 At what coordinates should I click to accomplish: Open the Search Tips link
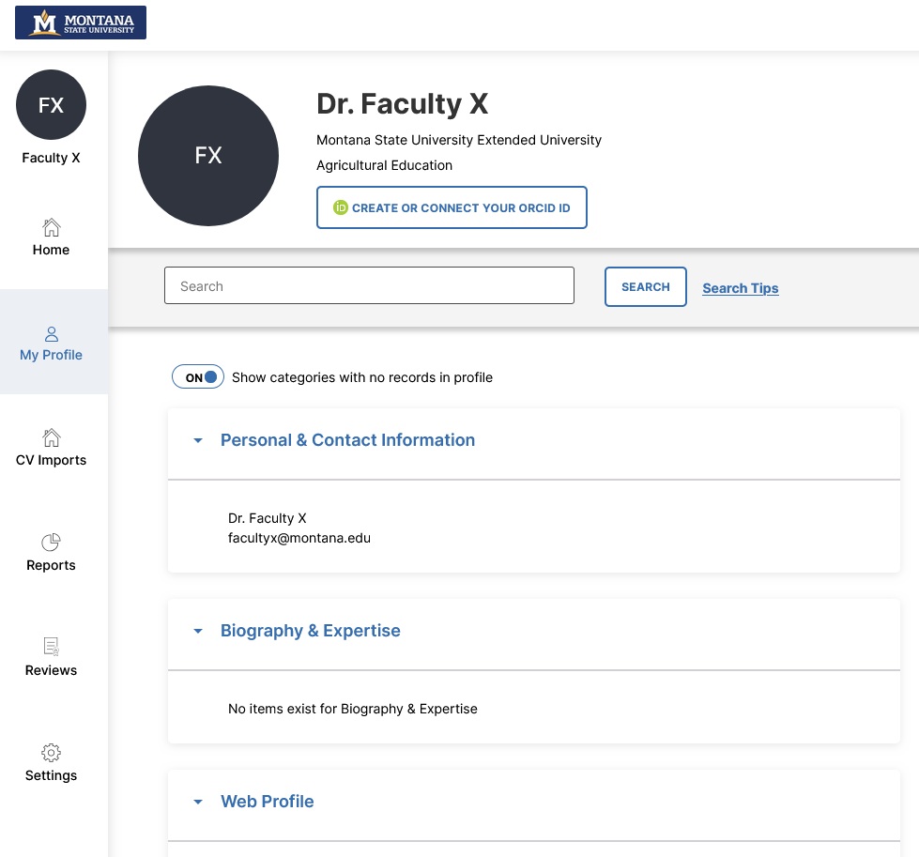tap(741, 288)
